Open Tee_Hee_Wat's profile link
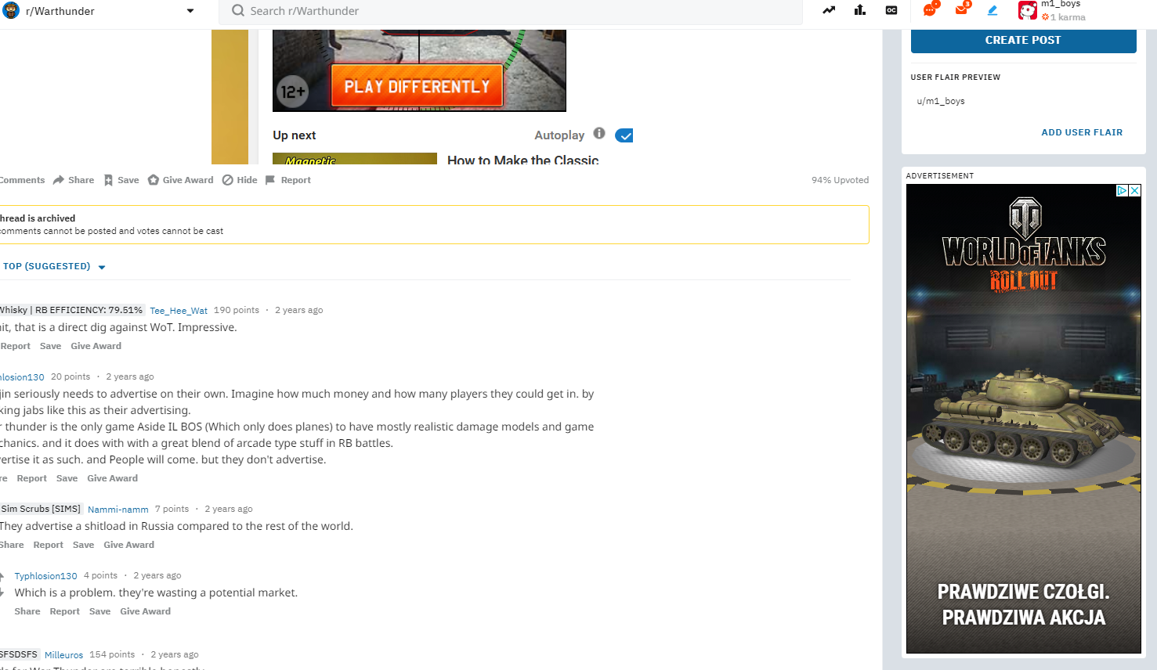This screenshot has width=1157, height=670. coord(179,310)
